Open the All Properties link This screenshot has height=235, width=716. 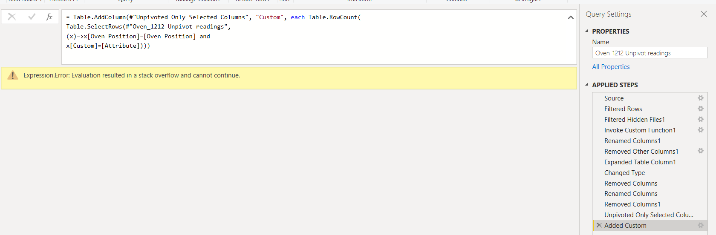pyautogui.click(x=611, y=67)
